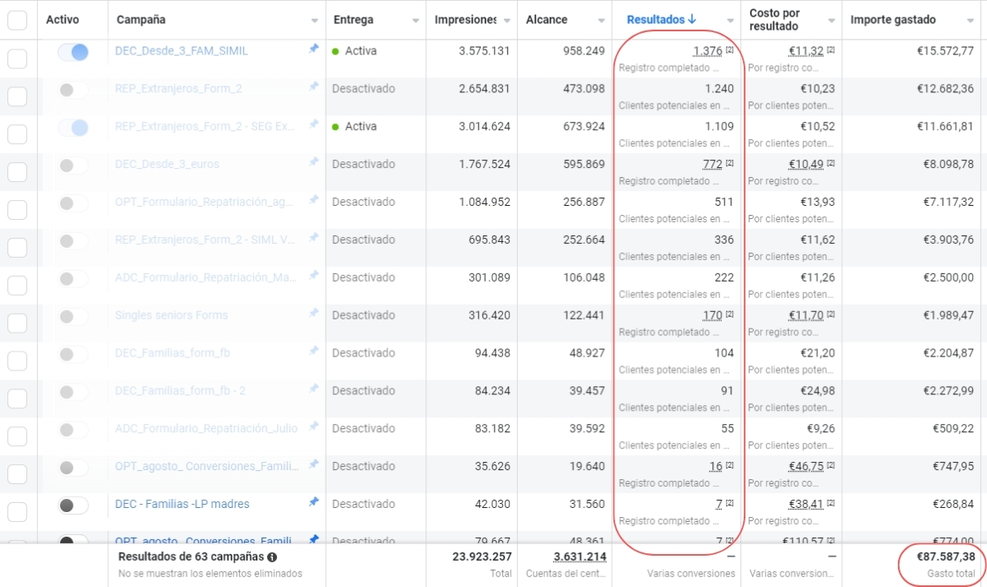This screenshot has height=587, width=987.
Task: Open the Importe gastado column dropdown
Action: tap(969, 21)
